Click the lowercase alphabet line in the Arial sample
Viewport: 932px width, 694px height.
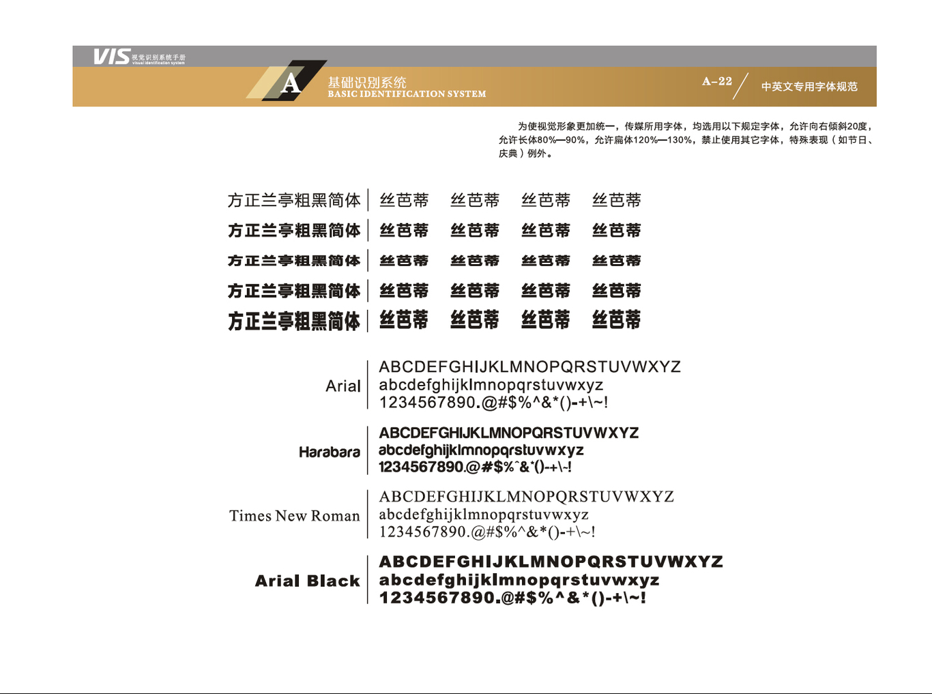pos(491,385)
